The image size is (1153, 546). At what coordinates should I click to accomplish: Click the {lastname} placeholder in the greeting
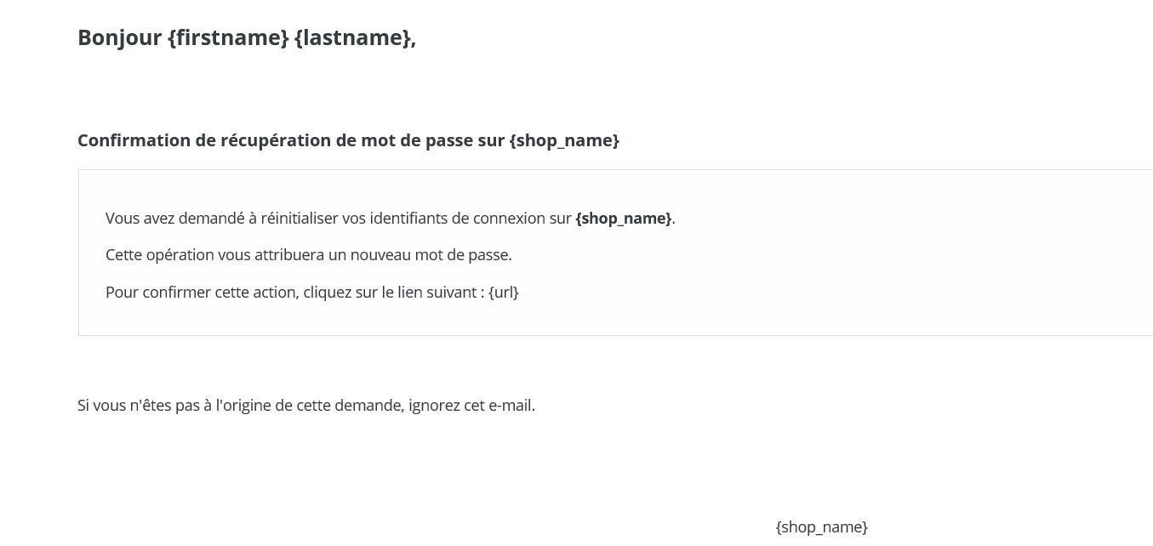[352, 37]
